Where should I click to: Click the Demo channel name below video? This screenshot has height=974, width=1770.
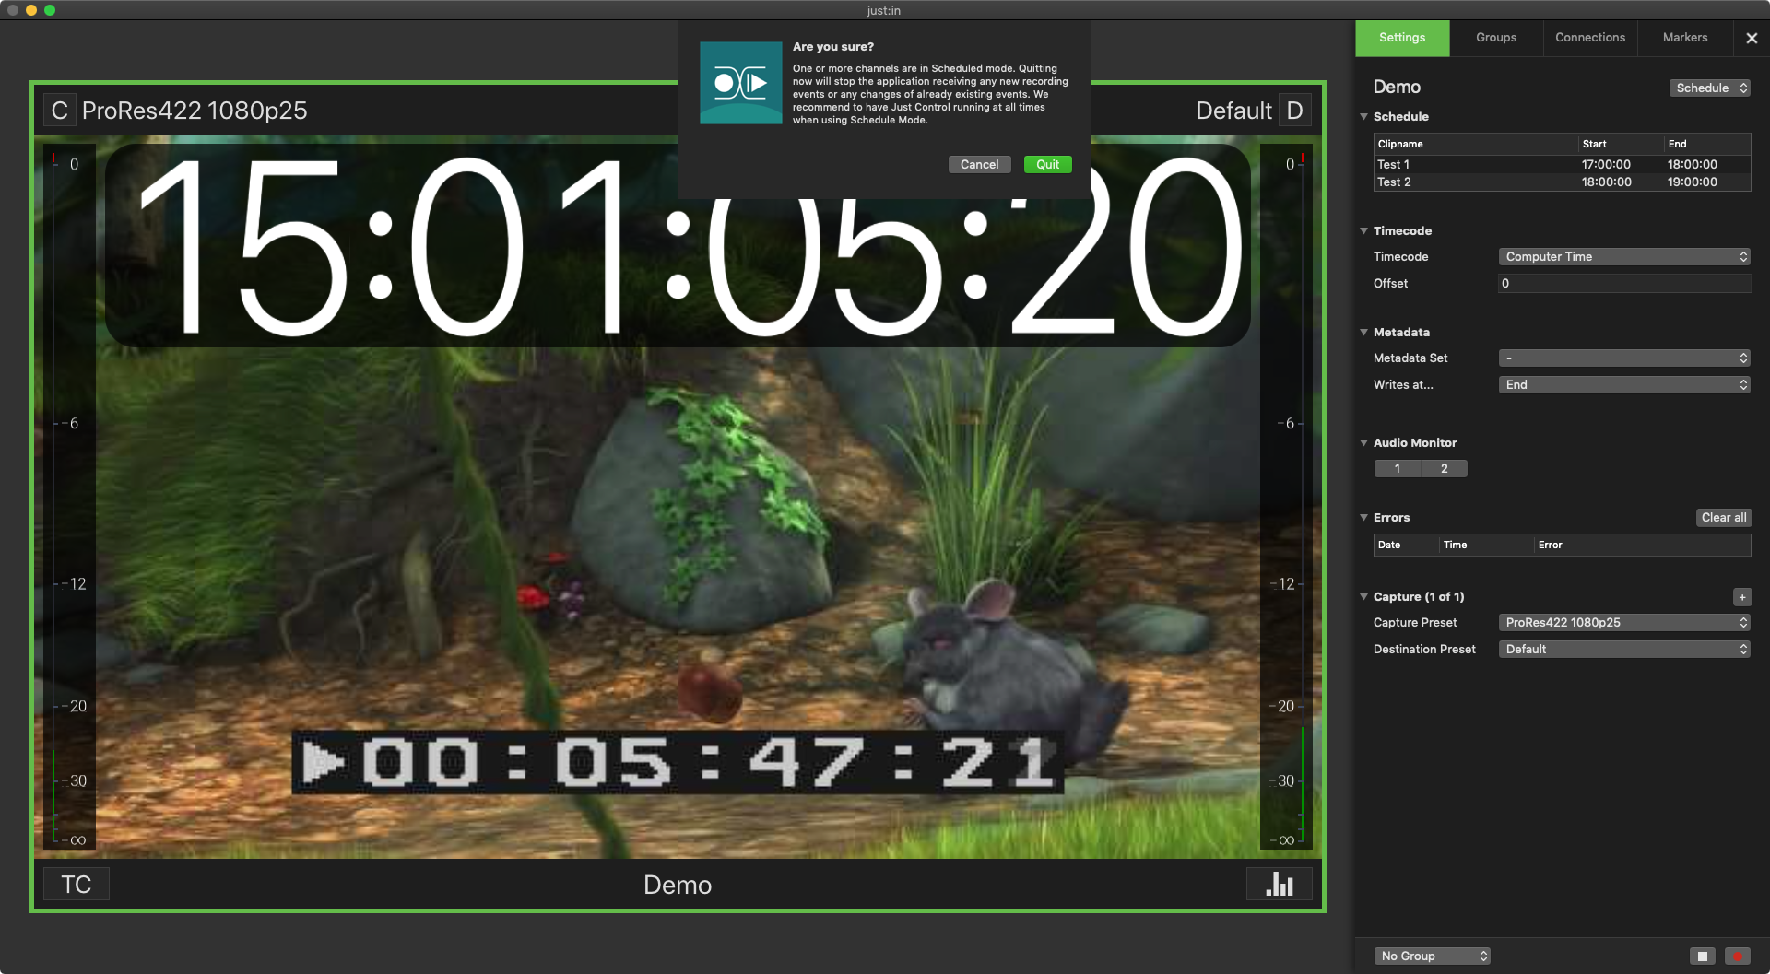pos(678,885)
